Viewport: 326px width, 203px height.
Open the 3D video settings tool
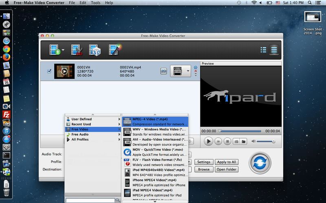(x=95, y=50)
